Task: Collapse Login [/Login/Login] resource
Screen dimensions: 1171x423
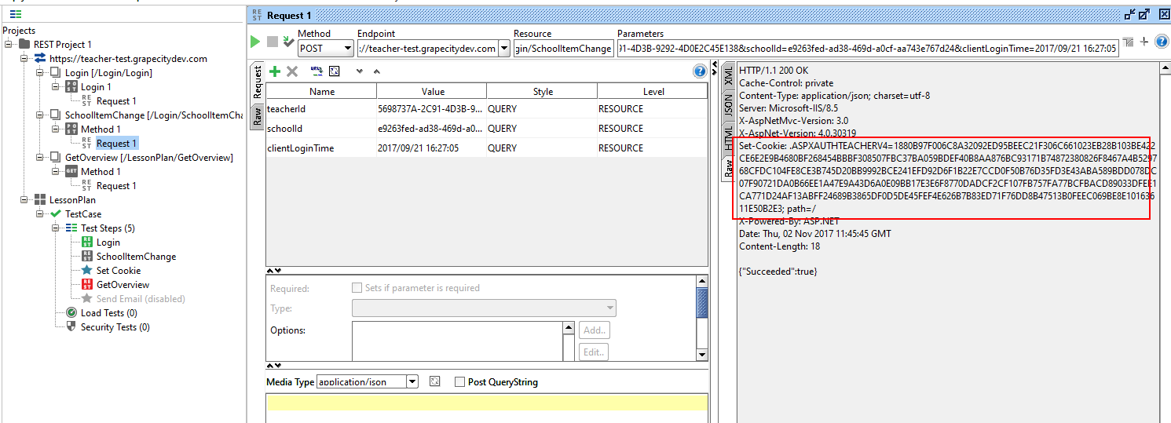Action: pyautogui.click(x=40, y=73)
